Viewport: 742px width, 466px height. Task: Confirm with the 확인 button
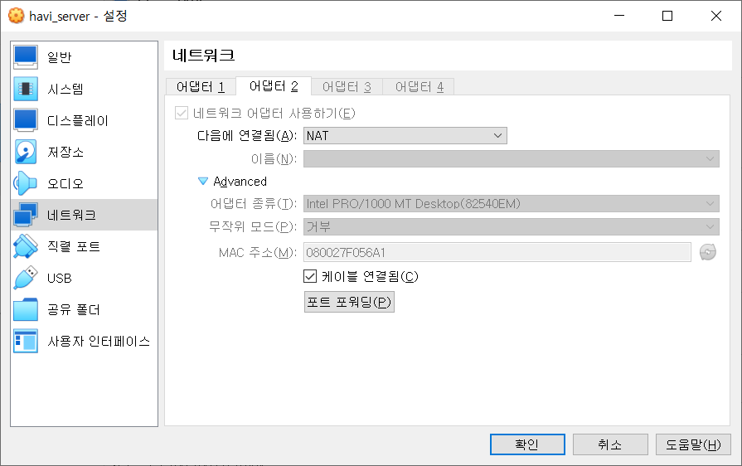tap(527, 444)
